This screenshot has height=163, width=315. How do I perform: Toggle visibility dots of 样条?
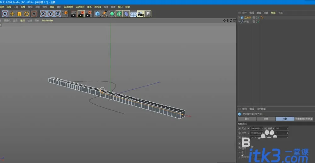pyautogui.click(x=256, y=21)
